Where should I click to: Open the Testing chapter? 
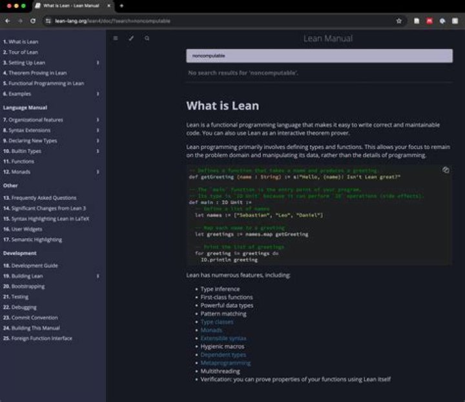15,297
